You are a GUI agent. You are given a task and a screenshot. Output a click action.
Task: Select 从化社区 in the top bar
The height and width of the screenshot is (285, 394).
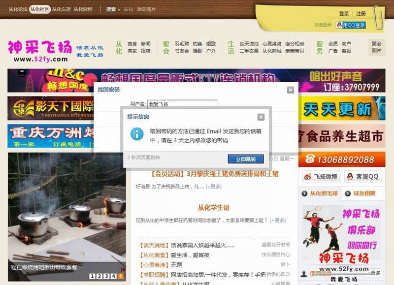[40, 9]
